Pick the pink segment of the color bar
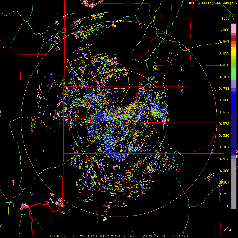238x238 pixels. coord(234,28)
